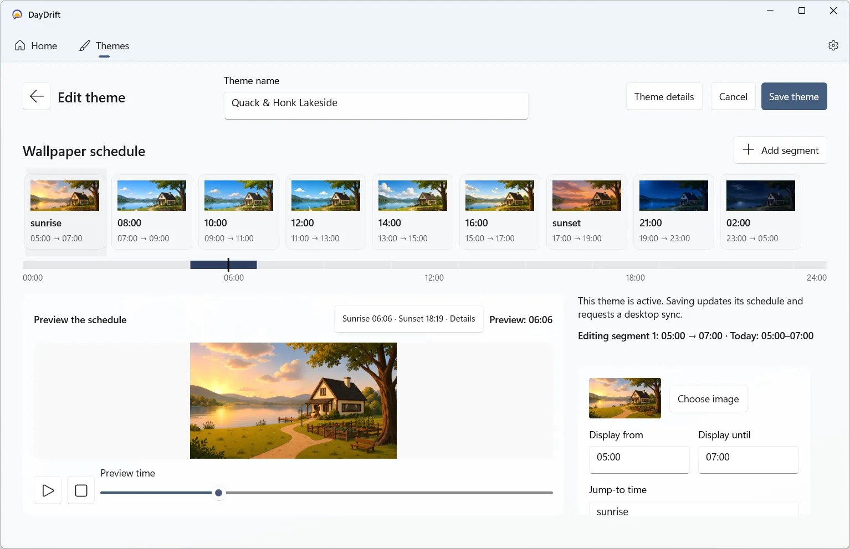Screen dimensions: 850x549
Task: Click the 12:00 timeline axis label
Action: 434,278
